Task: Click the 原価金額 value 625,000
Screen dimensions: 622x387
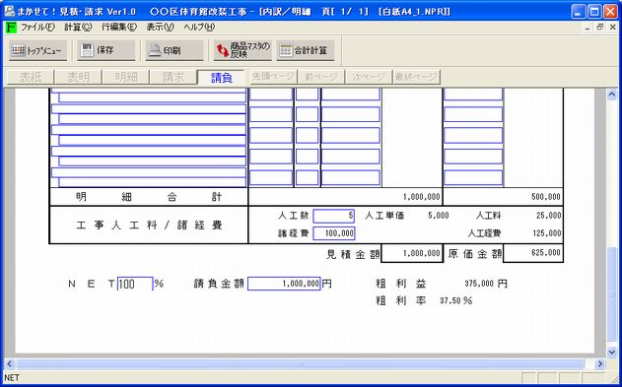Action: click(546, 253)
